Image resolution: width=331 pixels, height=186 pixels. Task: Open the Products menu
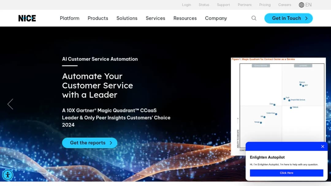(x=98, y=18)
